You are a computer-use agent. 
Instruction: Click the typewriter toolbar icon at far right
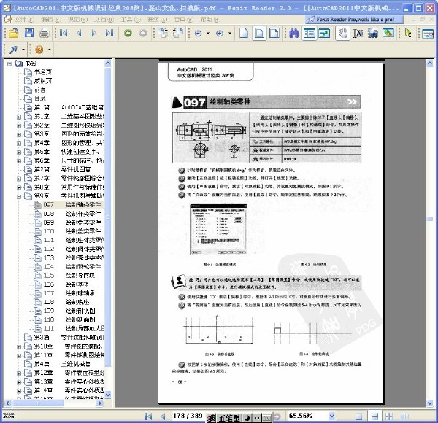point(428,34)
